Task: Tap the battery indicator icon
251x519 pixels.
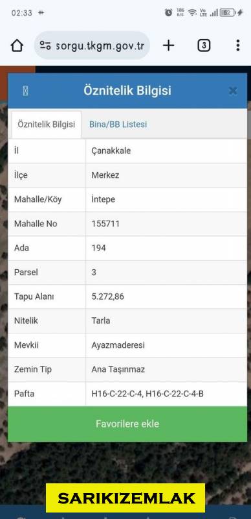Action: 228,12
